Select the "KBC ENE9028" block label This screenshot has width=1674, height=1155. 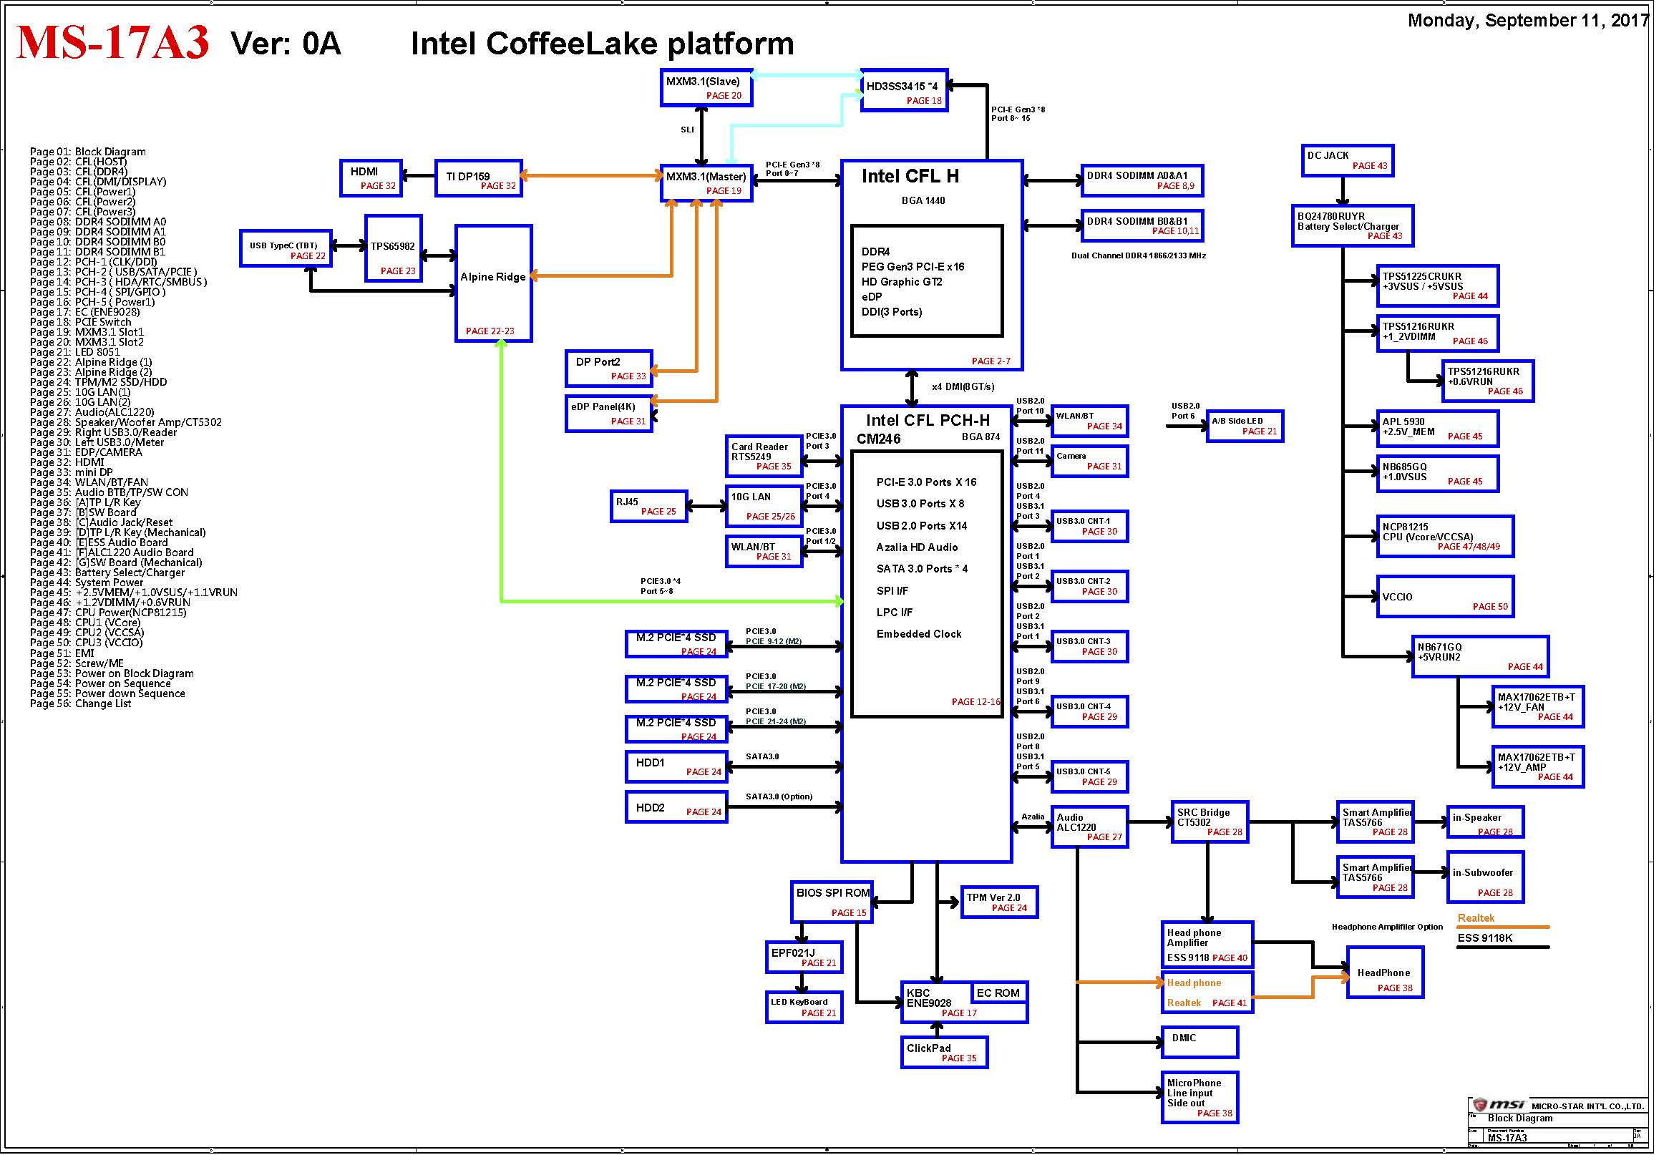(929, 998)
